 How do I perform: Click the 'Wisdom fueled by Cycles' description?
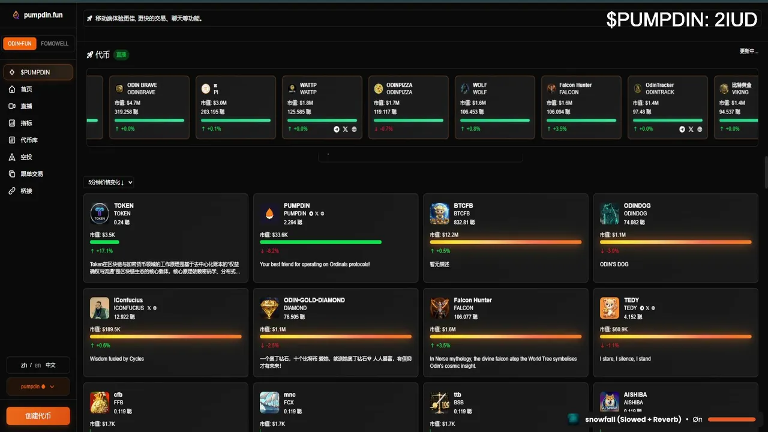click(117, 359)
